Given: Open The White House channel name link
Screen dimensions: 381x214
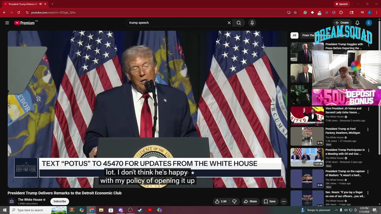Looking at the screenshot, I should pyautogui.click(x=30, y=200).
